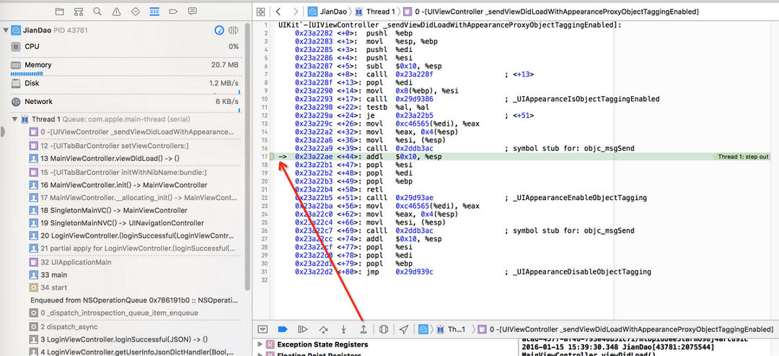Click the Enqueued from NSOperationQueue row
Screen dimensions: 779x356
coord(133,300)
